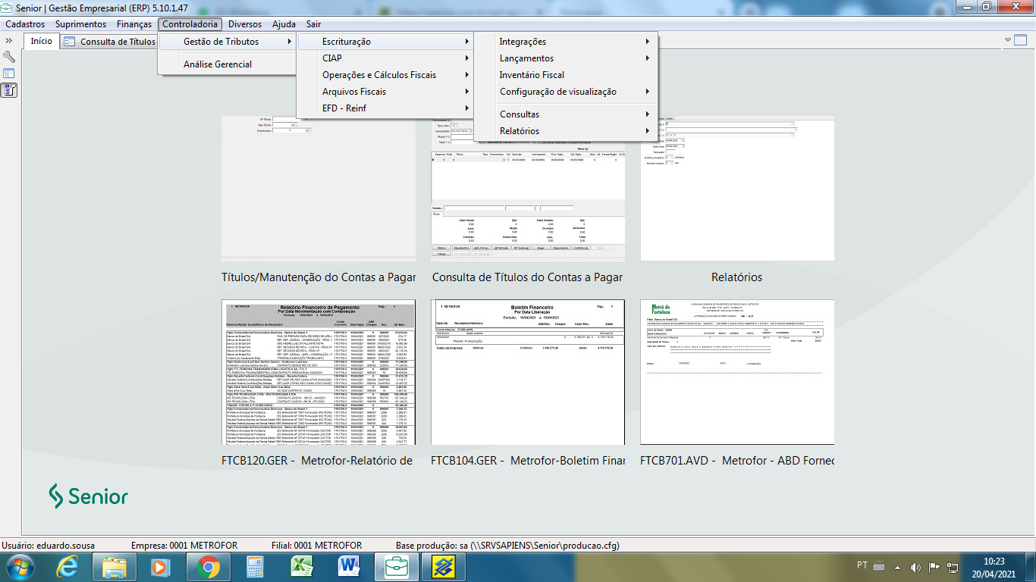The height and width of the screenshot is (582, 1036).
Task: Click FTCB104.GER Metrofor-Boletim label
Action: [x=528, y=461]
